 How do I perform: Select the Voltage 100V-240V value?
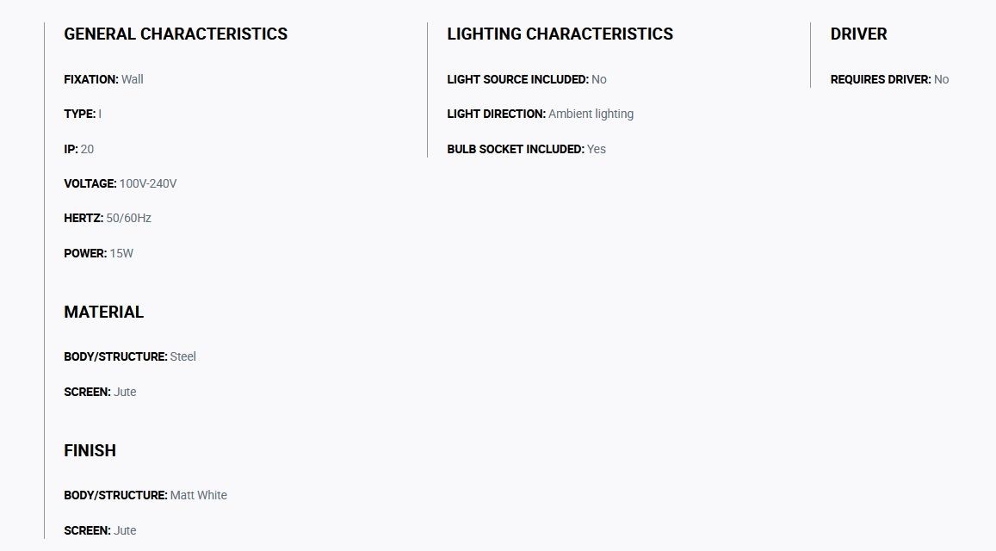[x=148, y=183]
